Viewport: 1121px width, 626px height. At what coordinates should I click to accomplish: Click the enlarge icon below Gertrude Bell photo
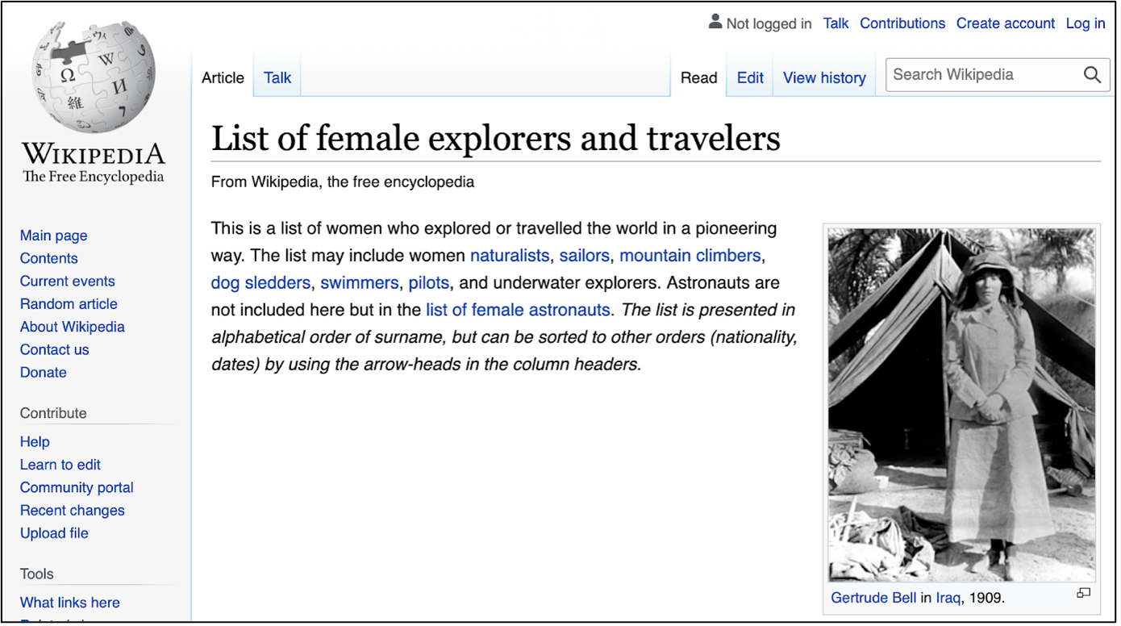[x=1083, y=593]
